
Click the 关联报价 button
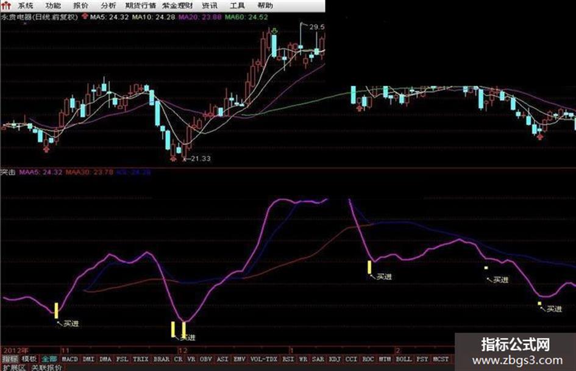tap(46, 367)
